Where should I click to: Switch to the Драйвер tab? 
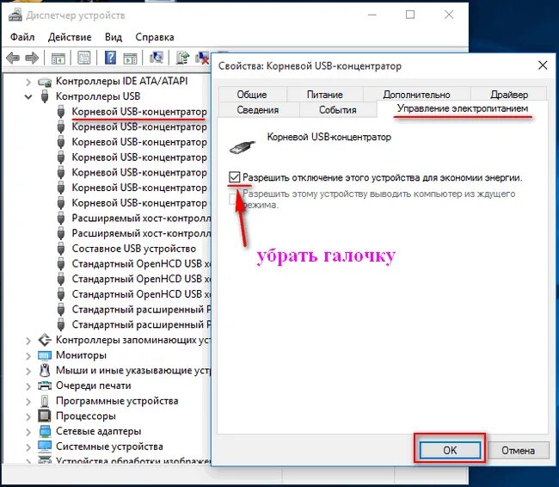pyautogui.click(x=509, y=94)
